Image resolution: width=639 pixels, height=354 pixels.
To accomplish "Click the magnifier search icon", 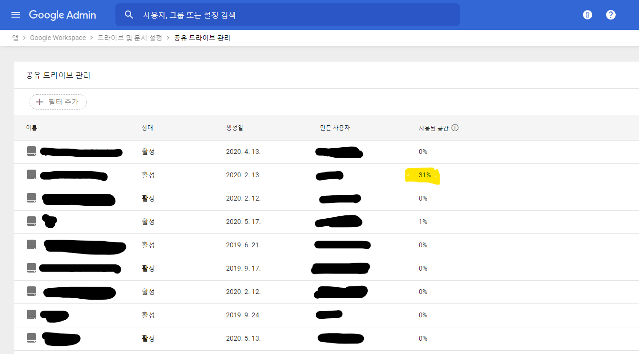I will (129, 15).
